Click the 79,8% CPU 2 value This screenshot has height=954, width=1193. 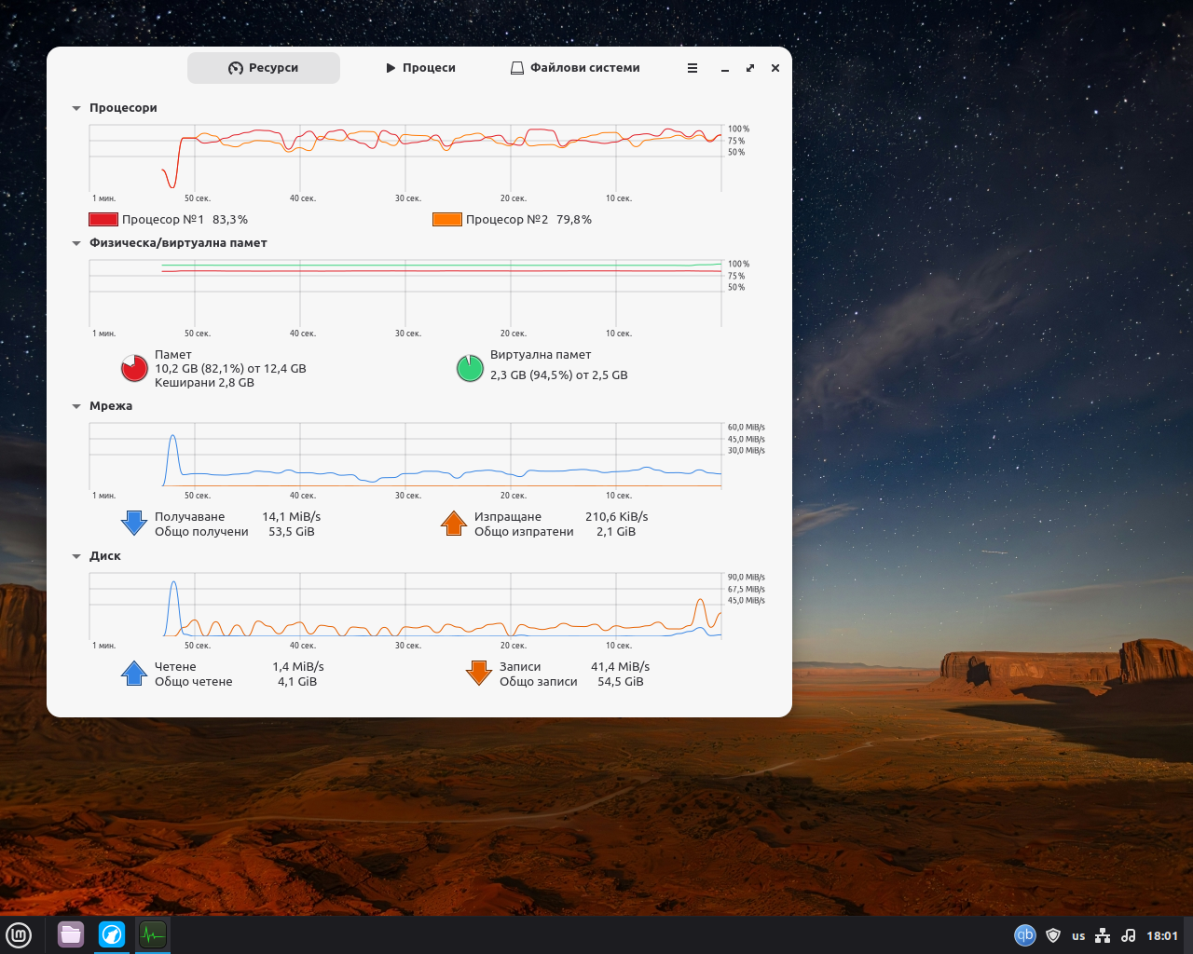click(574, 220)
